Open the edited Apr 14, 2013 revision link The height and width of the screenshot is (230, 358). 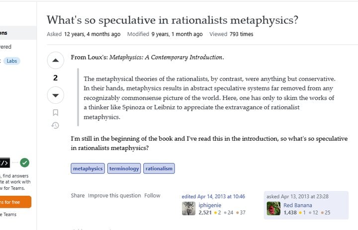click(x=213, y=196)
